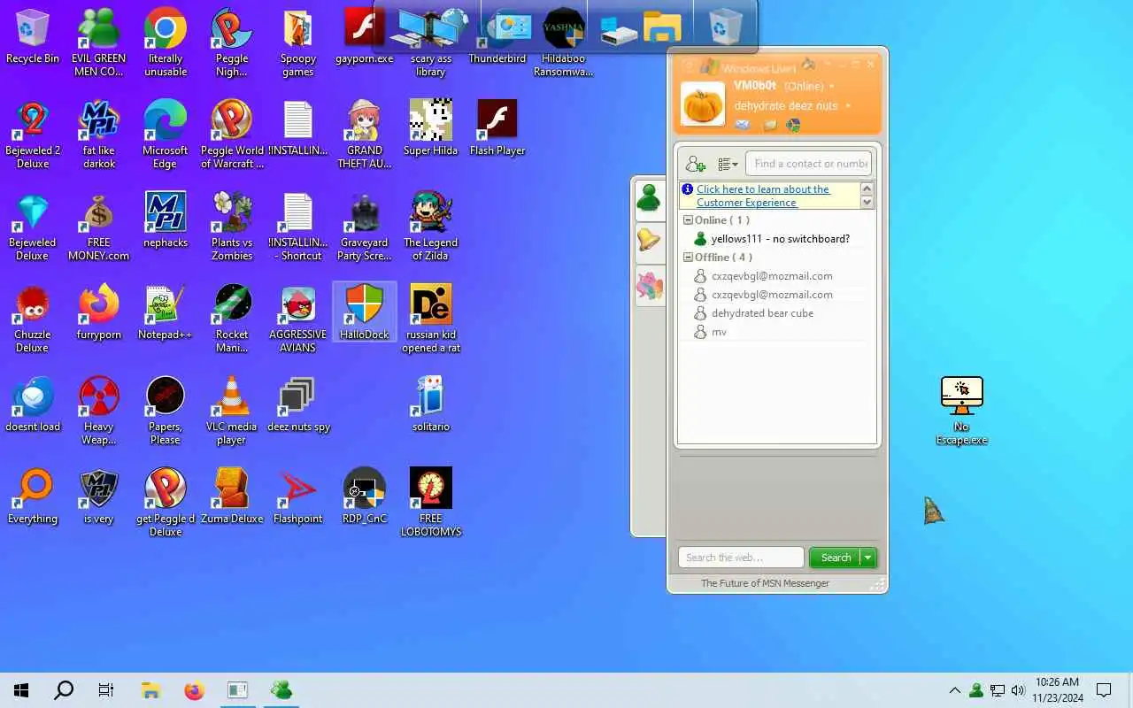Image resolution: width=1133 pixels, height=708 pixels.
Task: Open the Super Hilda desktop icon
Action: click(x=431, y=129)
